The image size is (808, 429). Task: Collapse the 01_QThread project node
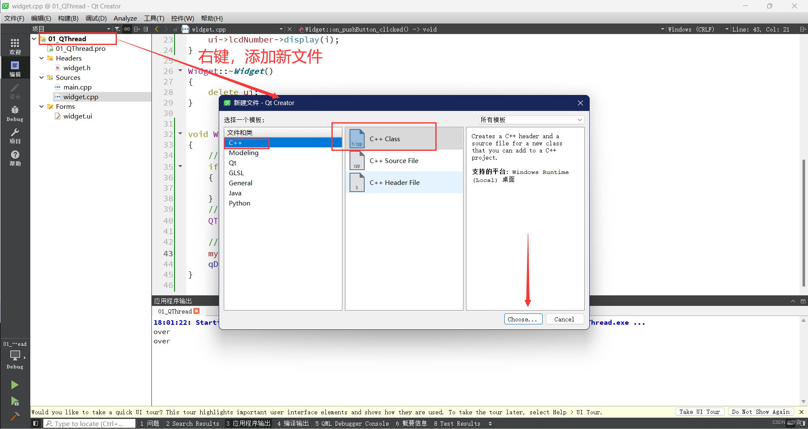[x=34, y=39]
